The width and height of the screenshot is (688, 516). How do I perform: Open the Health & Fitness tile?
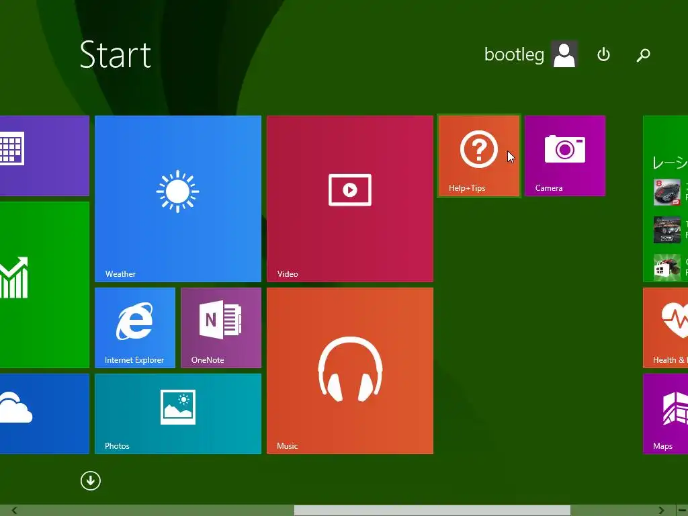[665, 328]
